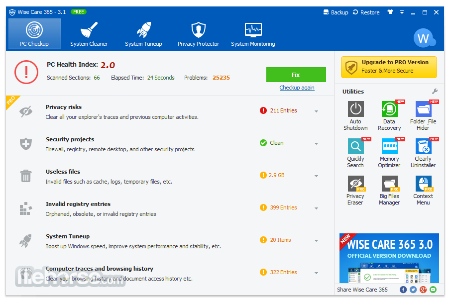Screen dimensions: 450x302
Task: Launch the Data Recovery utility
Action: [x=389, y=115]
